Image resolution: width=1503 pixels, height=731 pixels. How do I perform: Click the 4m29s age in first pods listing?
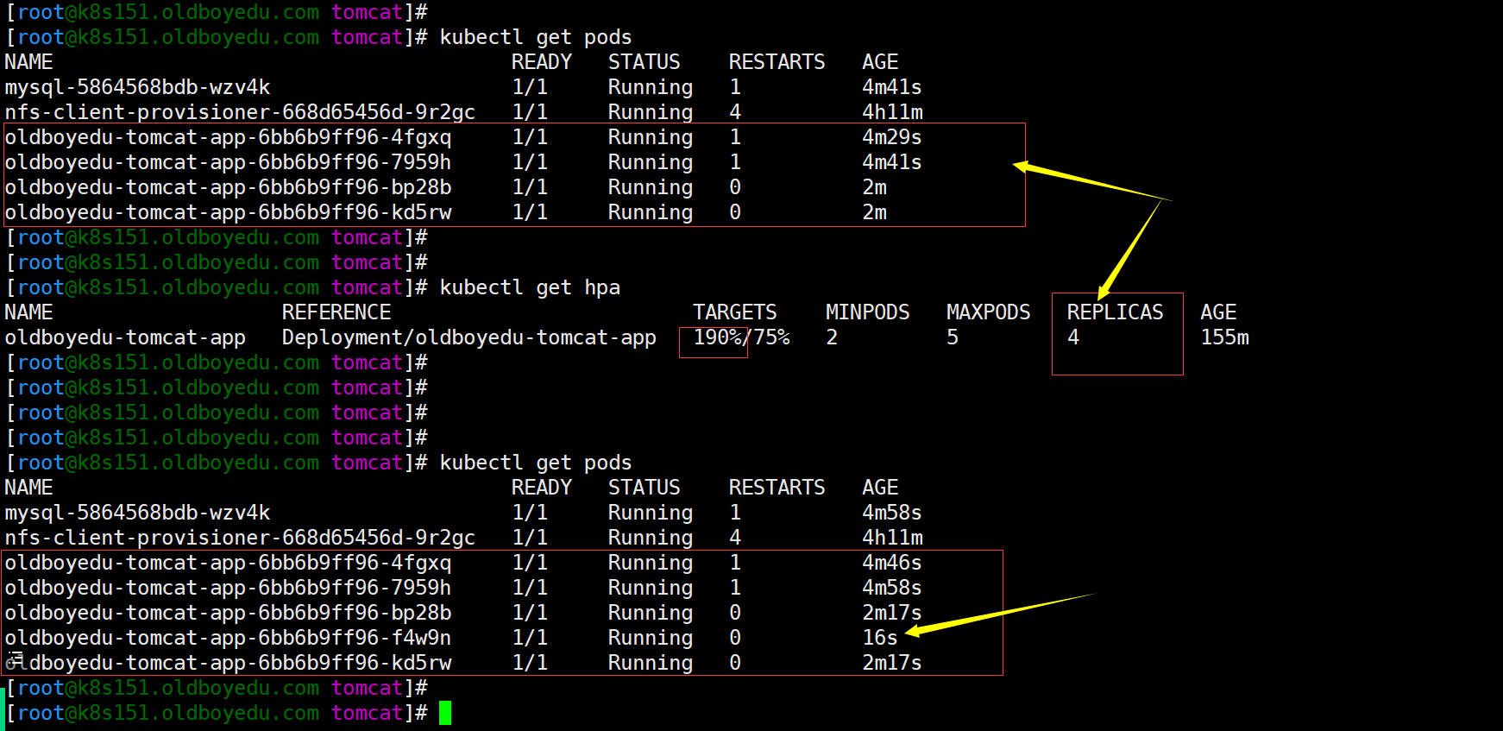[891, 137]
